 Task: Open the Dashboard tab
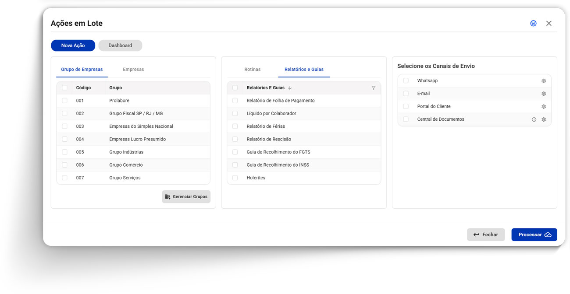click(x=120, y=45)
